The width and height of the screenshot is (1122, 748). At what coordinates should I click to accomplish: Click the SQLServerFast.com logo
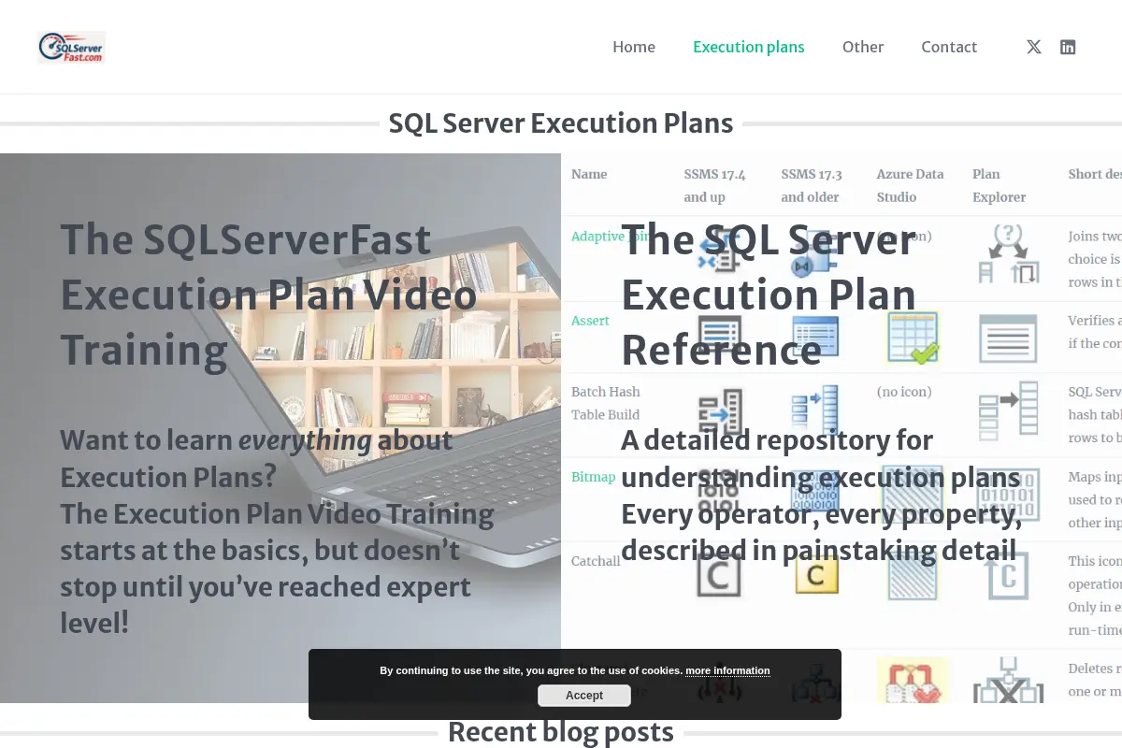point(71,48)
